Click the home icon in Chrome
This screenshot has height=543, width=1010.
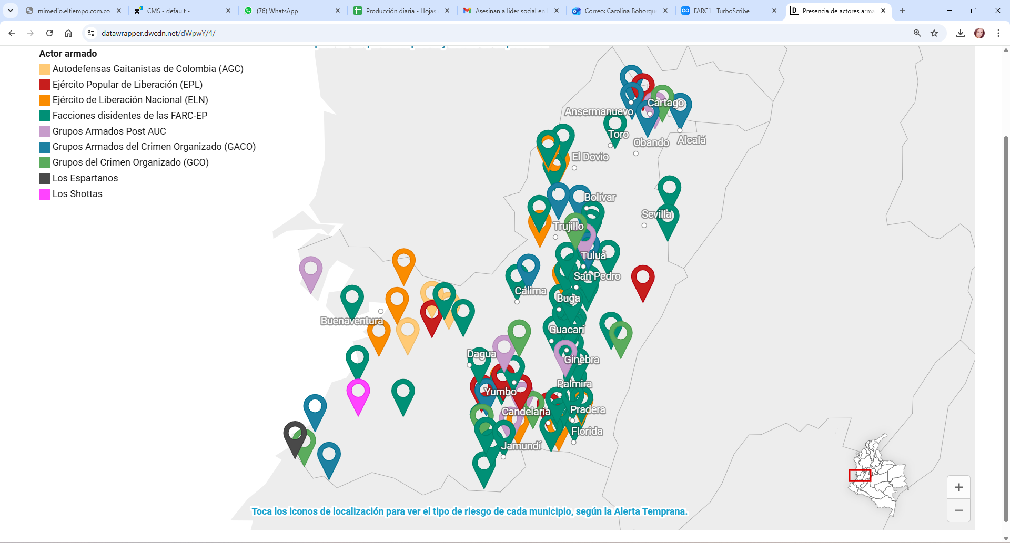pyautogui.click(x=68, y=33)
